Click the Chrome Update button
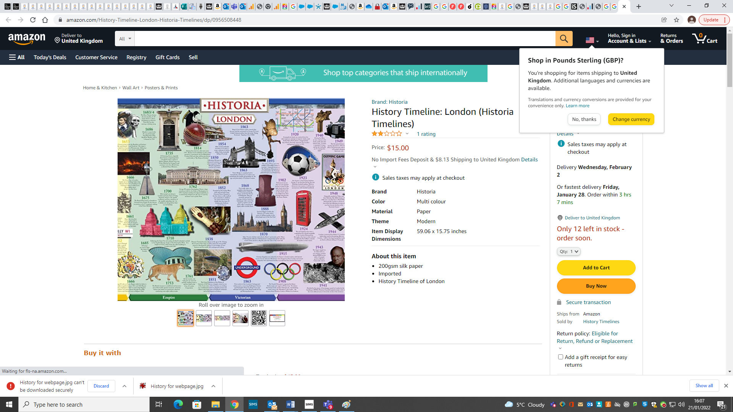The width and height of the screenshot is (733, 412). tap(714, 20)
